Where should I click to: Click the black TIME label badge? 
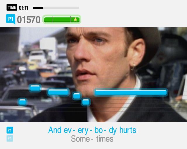[12, 8]
